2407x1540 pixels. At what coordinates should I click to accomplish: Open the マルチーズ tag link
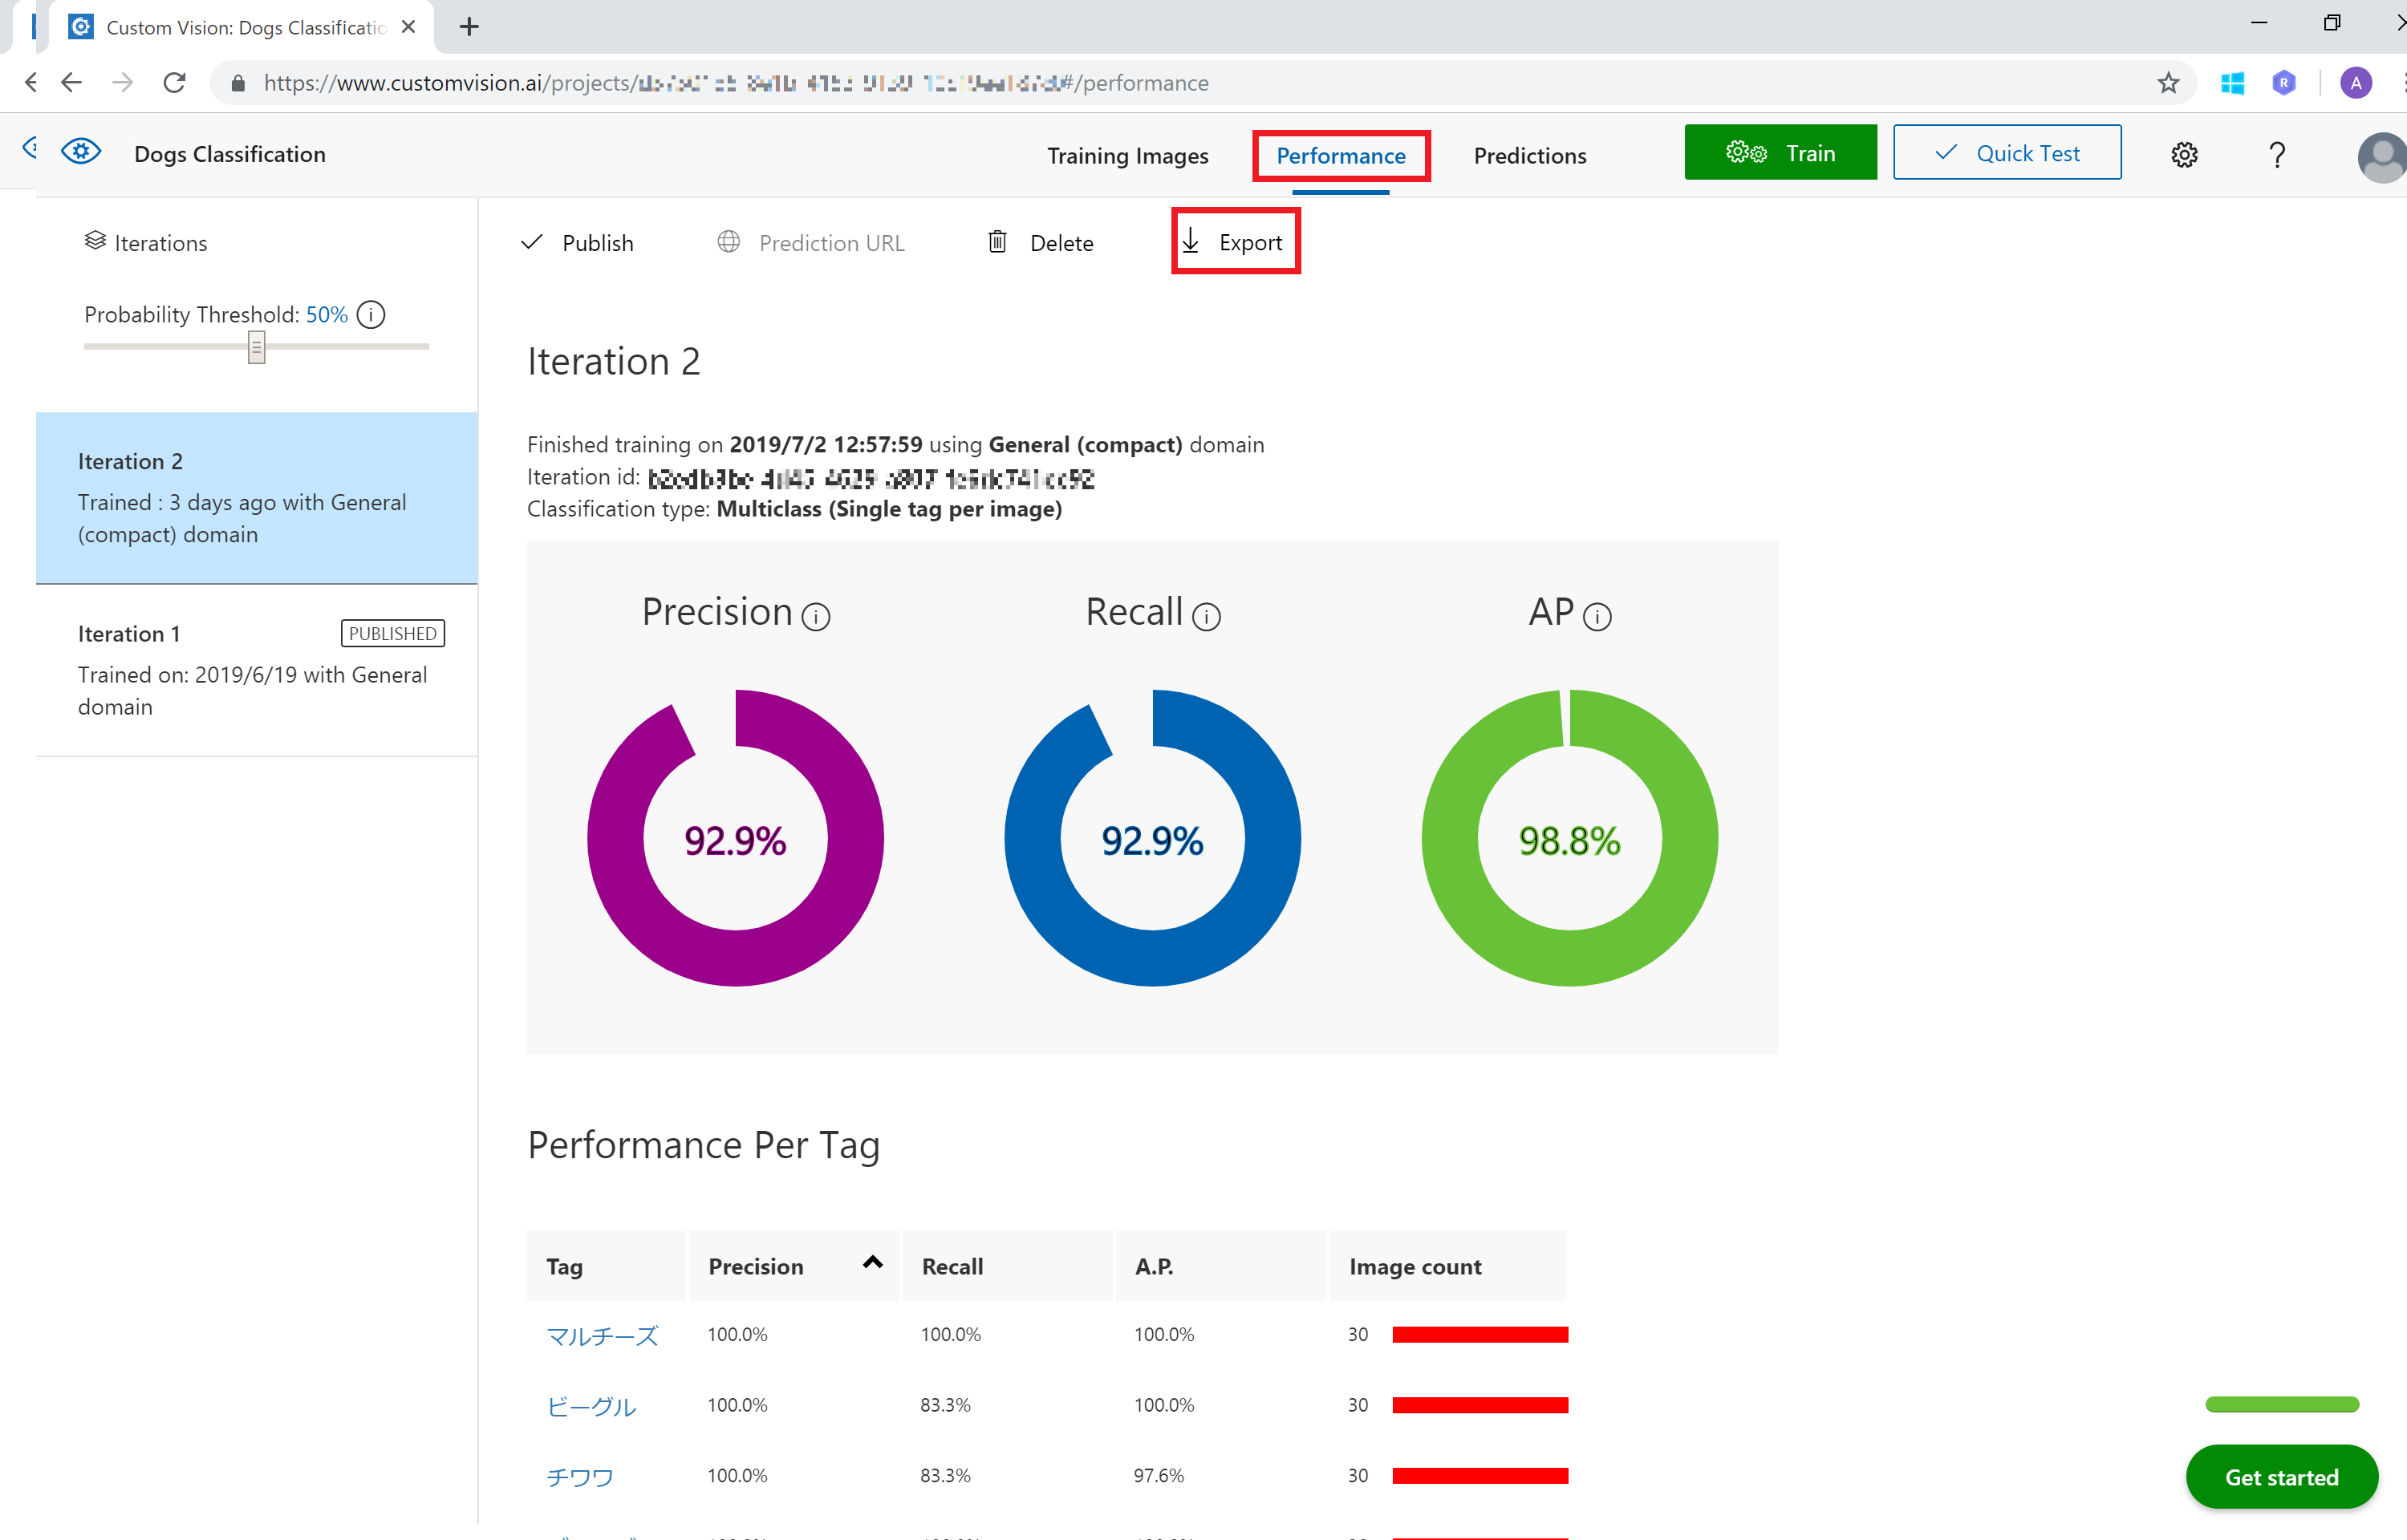[602, 1336]
